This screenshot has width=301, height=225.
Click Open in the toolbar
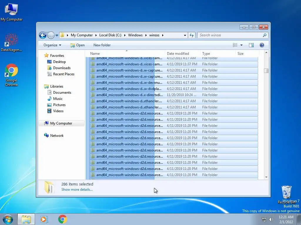coord(77,45)
